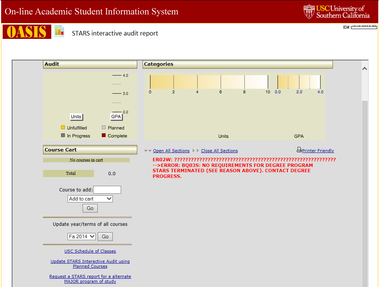The height and width of the screenshot is (287, 379).
Task: Click the printer icon beside Printer Friendly
Action: click(x=299, y=150)
